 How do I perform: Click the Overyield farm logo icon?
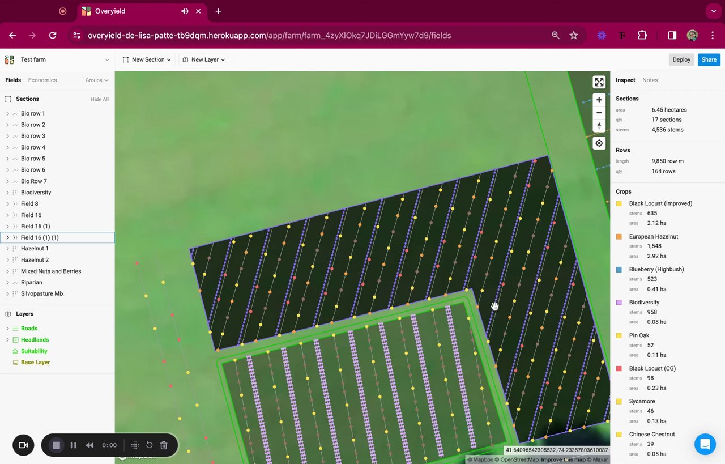tap(10, 59)
